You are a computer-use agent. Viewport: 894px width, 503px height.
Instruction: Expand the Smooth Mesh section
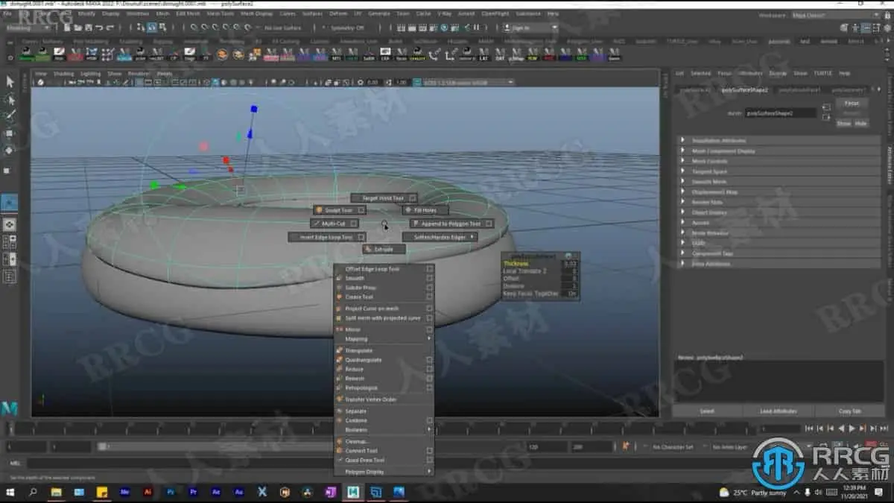(708, 182)
